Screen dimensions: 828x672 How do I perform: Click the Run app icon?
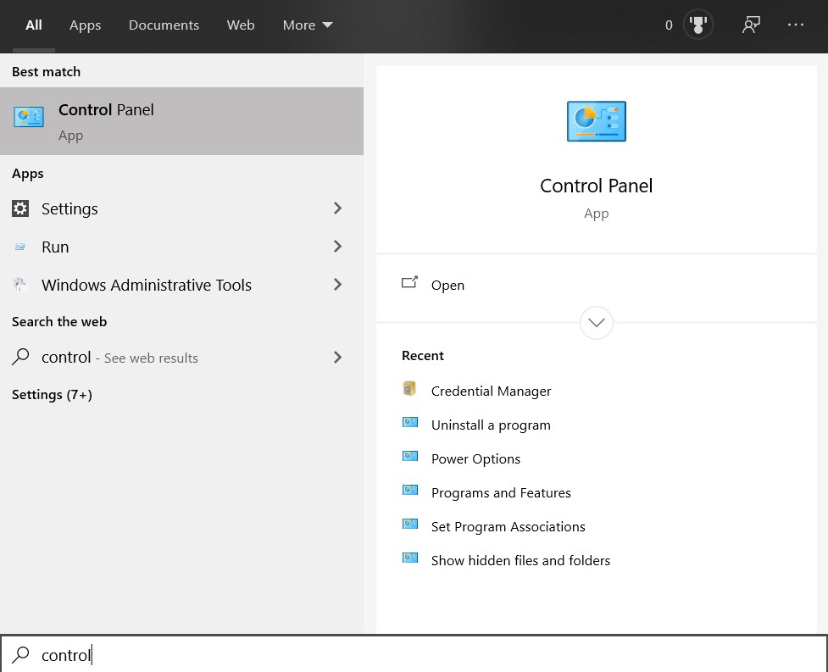coord(21,247)
